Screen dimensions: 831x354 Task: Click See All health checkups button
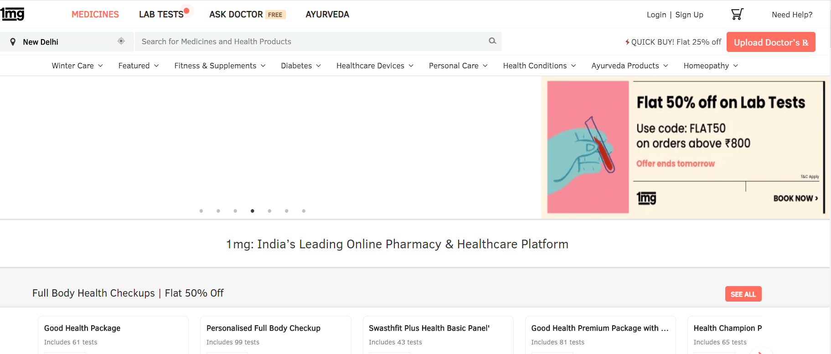point(743,294)
